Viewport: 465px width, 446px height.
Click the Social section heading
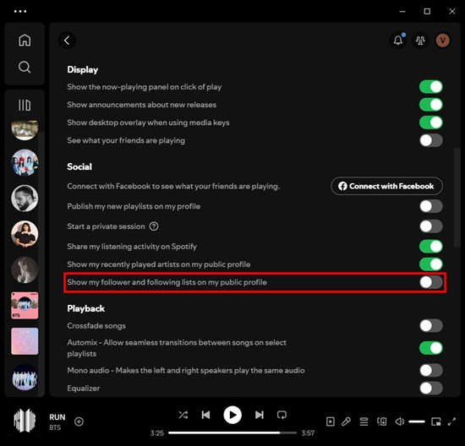pos(79,166)
